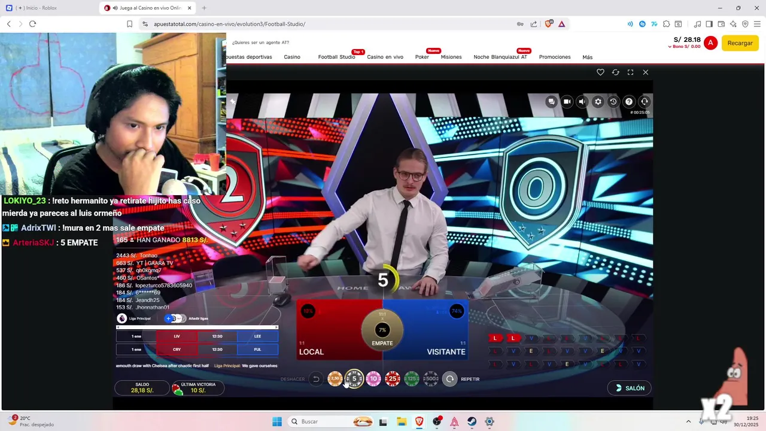Click ¿Quieres ser un agente AT? link

(260, 43)
